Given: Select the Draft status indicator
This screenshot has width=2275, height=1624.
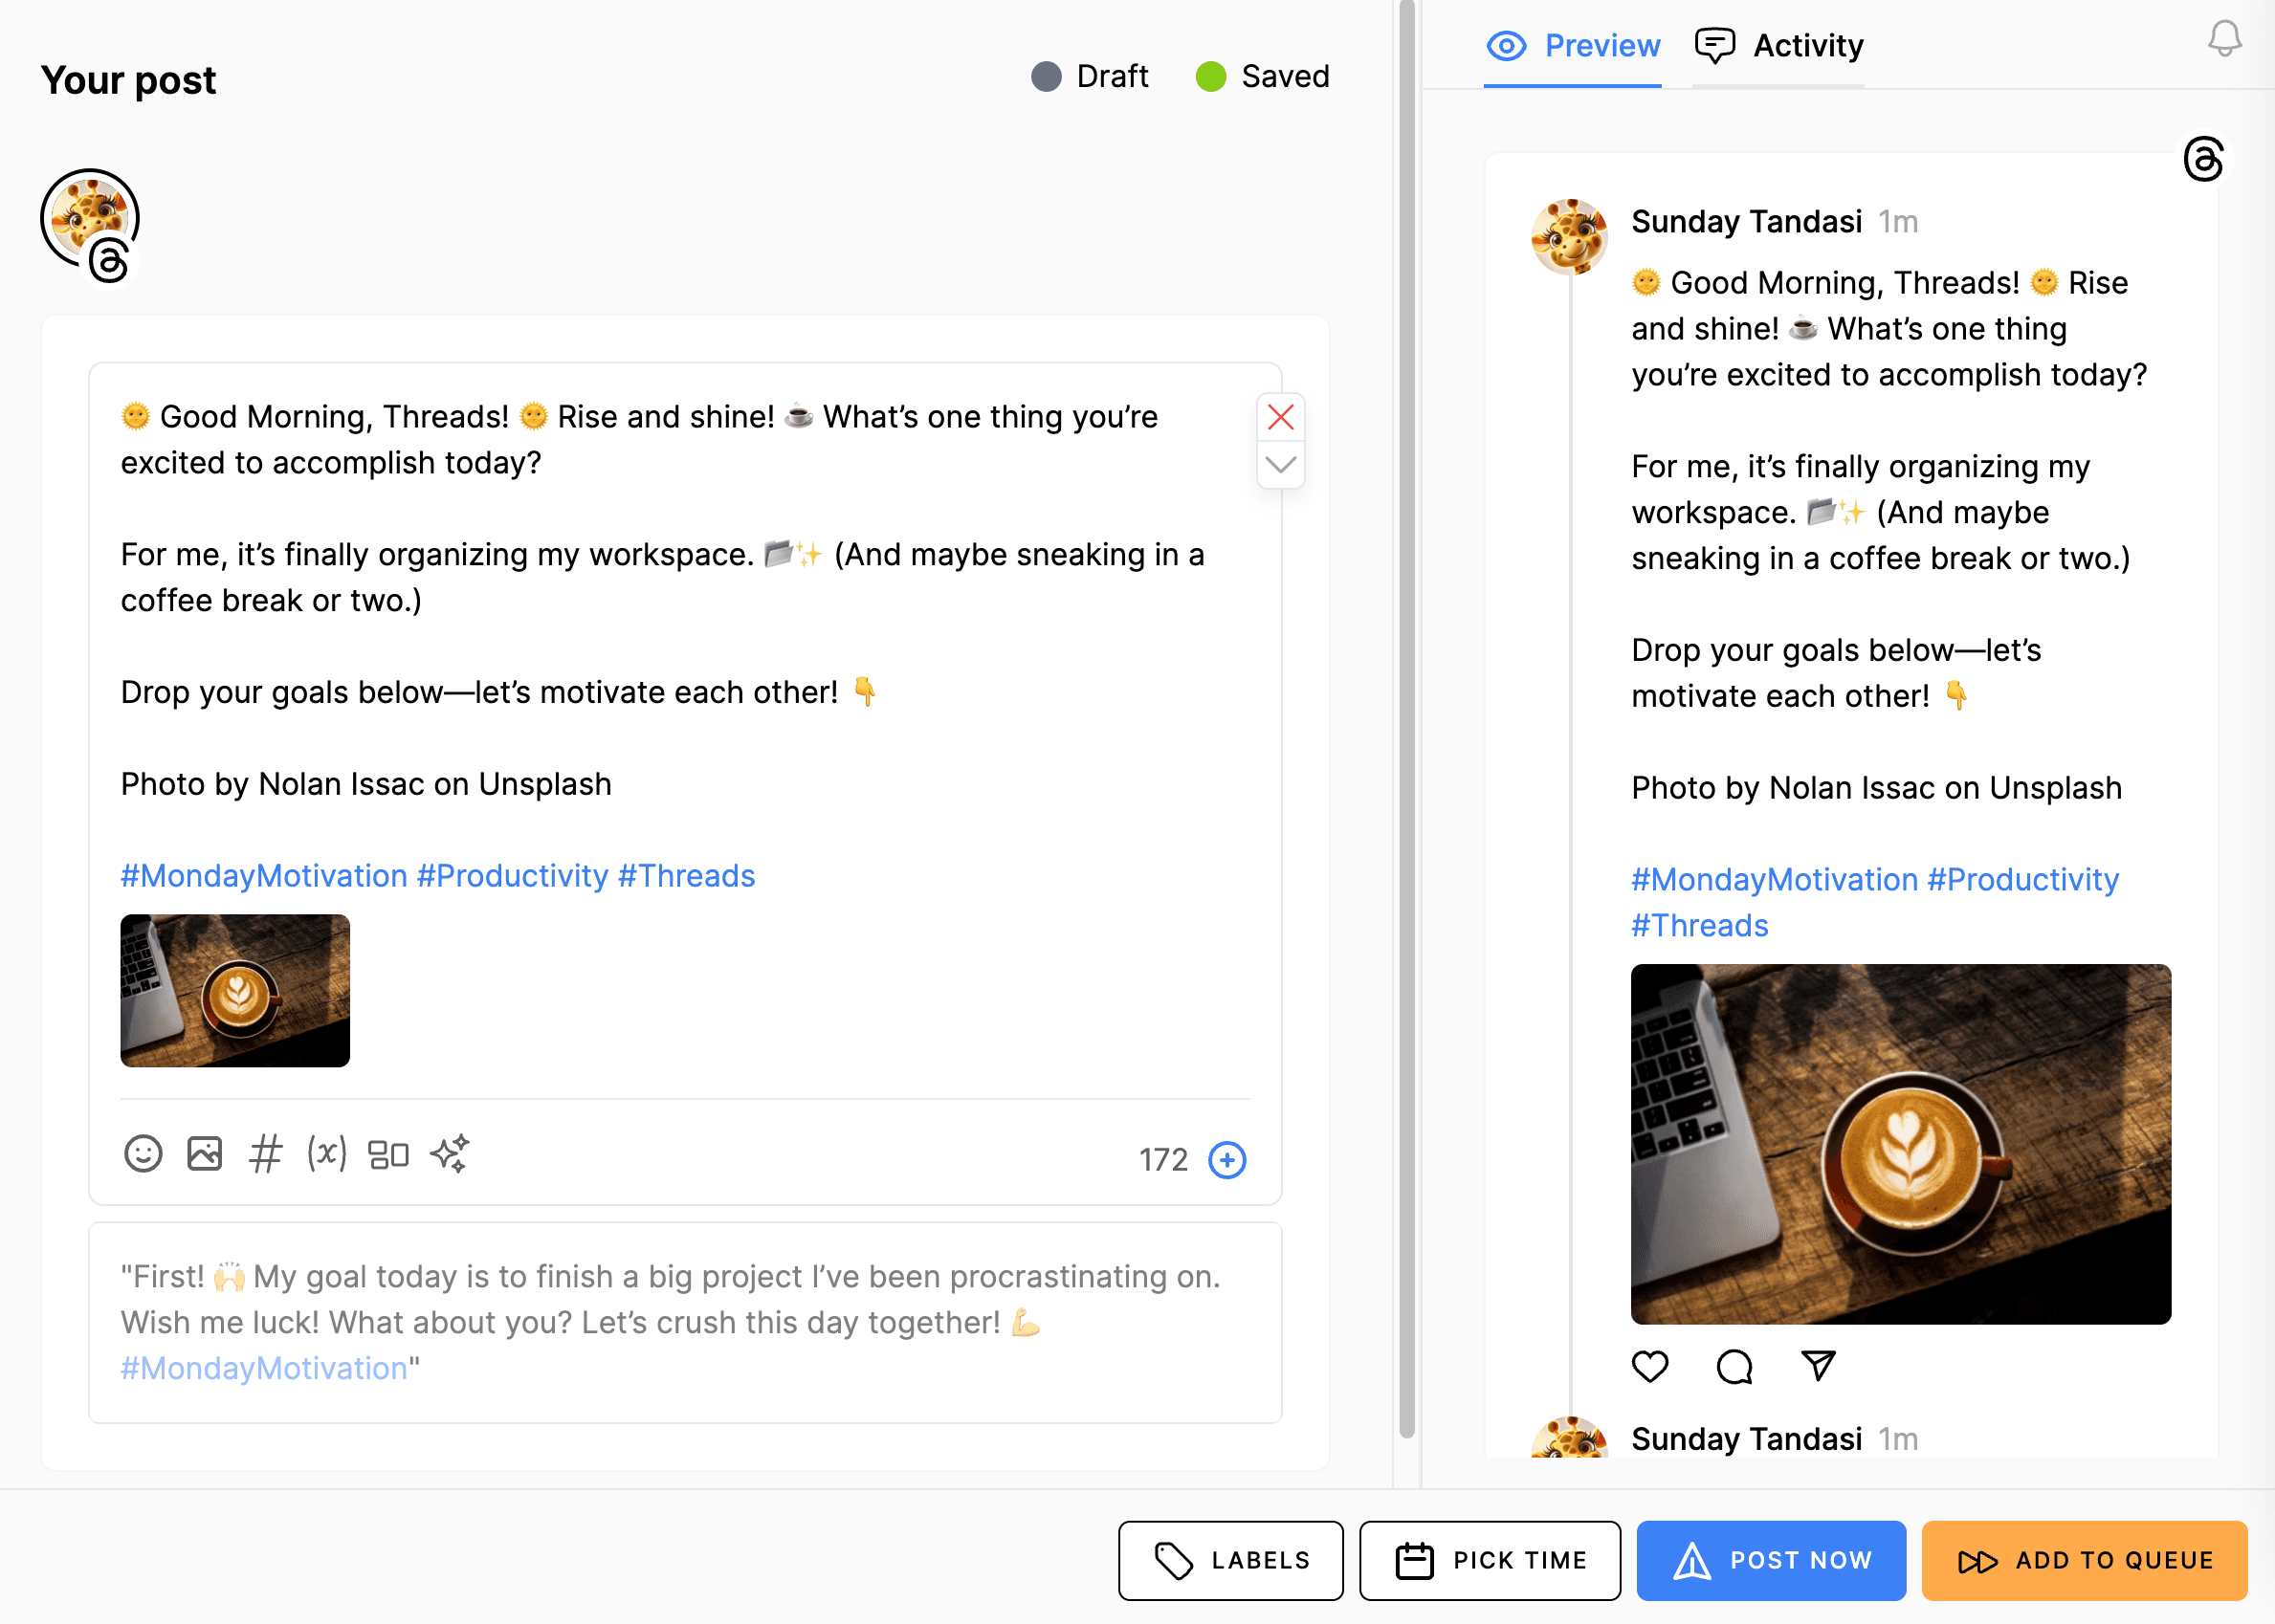Looking at the screenshot, I should (x=1091, y=76).
